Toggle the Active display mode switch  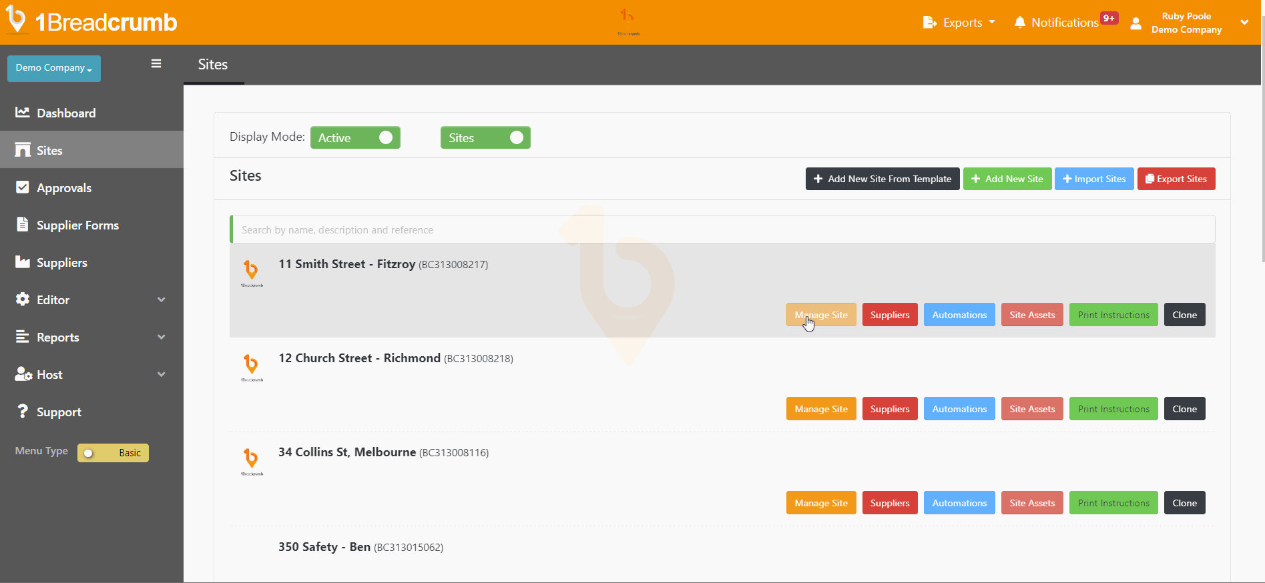[x=355, y=137]
